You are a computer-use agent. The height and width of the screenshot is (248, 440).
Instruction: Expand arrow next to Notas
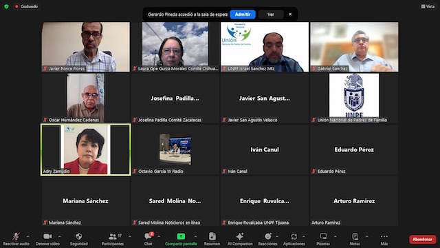(x=366, y=236)
